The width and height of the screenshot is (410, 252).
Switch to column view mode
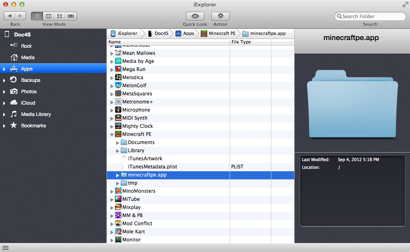48,16
